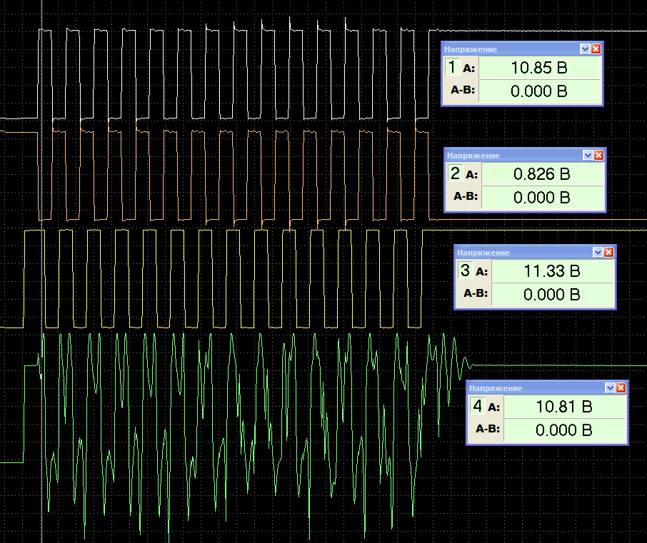
Task: Click the channel number box labeled 1
Action: click(452, 67)
